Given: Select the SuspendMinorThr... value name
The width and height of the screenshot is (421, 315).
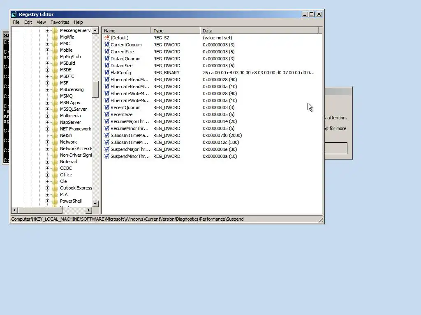Looking at the screenshot, I should tap(130, 156).
